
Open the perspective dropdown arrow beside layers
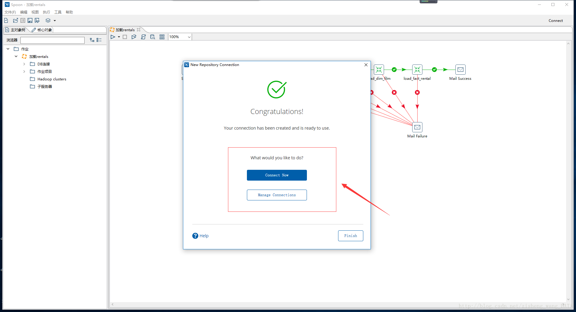pyautogui.click(x=55, y=21)
